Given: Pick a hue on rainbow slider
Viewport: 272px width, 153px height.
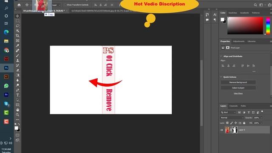Looking at the screenshot, I should (268, 25).
